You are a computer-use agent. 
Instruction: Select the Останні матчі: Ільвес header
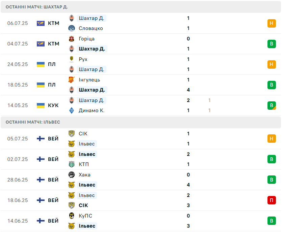pos(141,122)
